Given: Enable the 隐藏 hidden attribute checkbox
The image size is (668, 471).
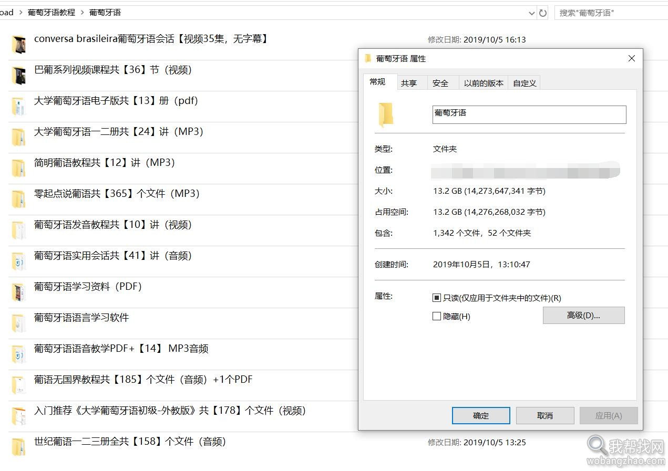Looking at the screenshot, I should pyautogui.click(x=436, y=316).
